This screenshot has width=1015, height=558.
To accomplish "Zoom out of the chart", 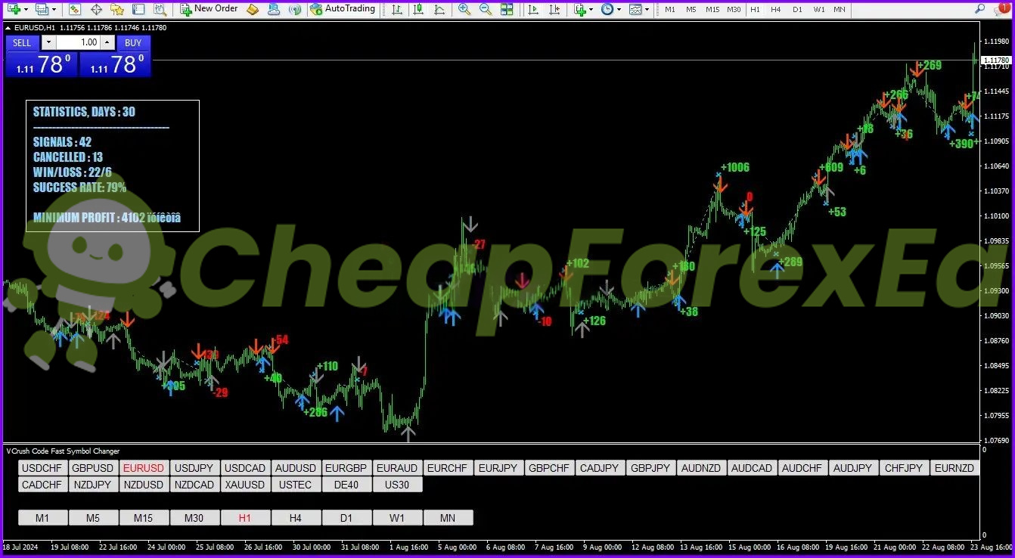I will coord(486,9).
